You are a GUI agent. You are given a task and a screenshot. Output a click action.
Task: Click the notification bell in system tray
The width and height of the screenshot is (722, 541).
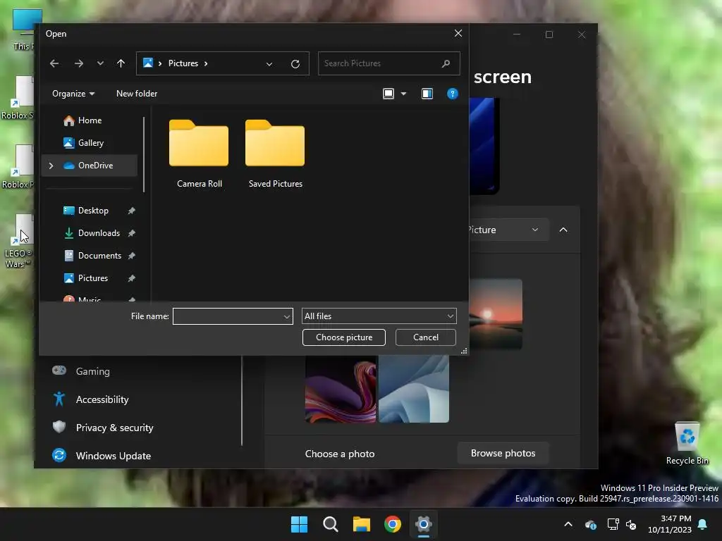pos(702,524)
